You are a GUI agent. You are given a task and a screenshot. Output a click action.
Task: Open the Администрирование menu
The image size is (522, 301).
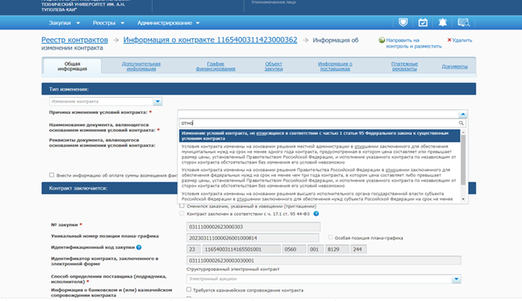pyautogui.click(x=169, y=23)
